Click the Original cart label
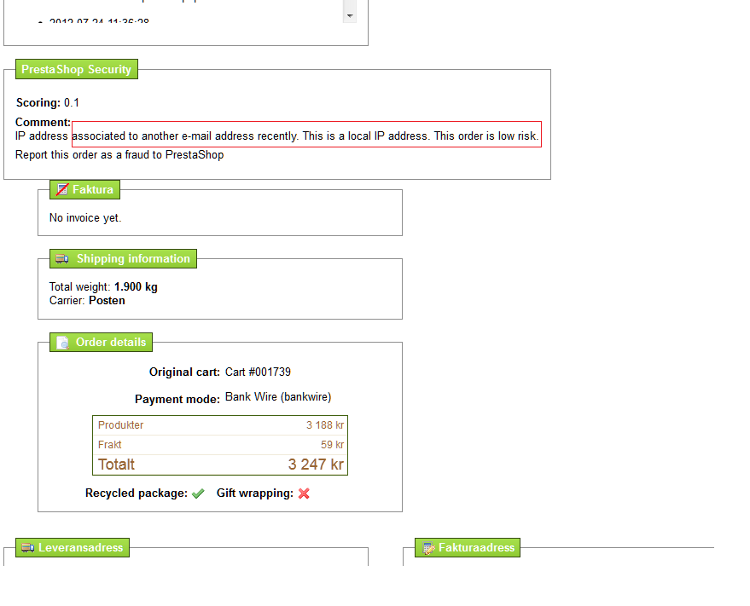This screenshot has width=750, height=606. 184,372
